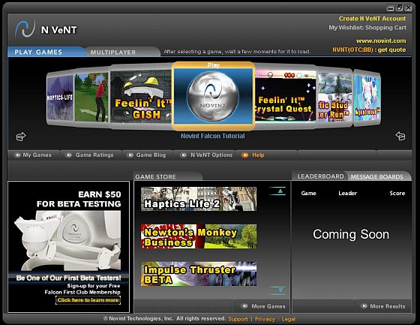Open My Games

pos(37,155)
